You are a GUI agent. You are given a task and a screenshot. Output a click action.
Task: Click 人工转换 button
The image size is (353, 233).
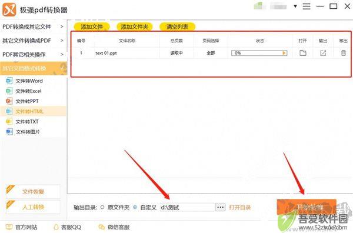[33, 207]
